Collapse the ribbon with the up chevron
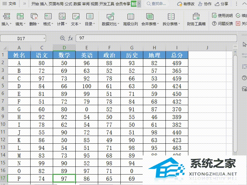Screen dimensions: 247x185 244,4
